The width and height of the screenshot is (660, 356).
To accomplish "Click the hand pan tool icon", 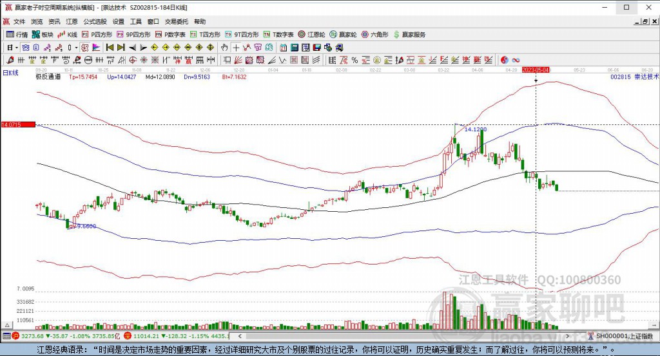I will click(224, 48).
